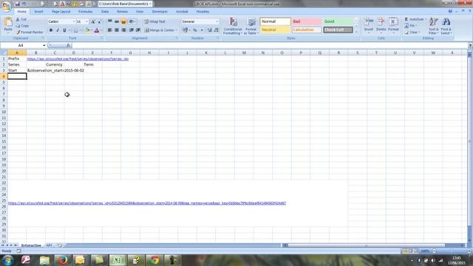Toggle bottom alignment button
Image resolution: width=473 pixels, height=266 pixels.
tap(123, 21)
